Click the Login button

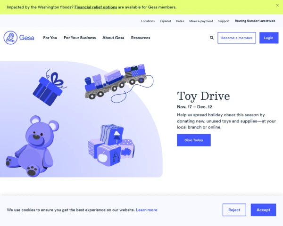click(269, 38)
